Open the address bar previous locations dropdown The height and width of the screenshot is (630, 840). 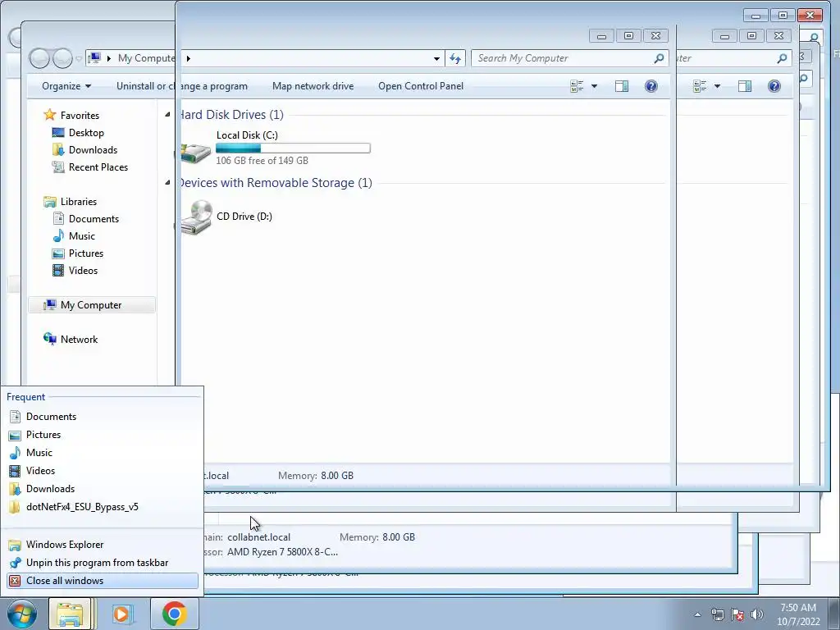click(436, 58)
